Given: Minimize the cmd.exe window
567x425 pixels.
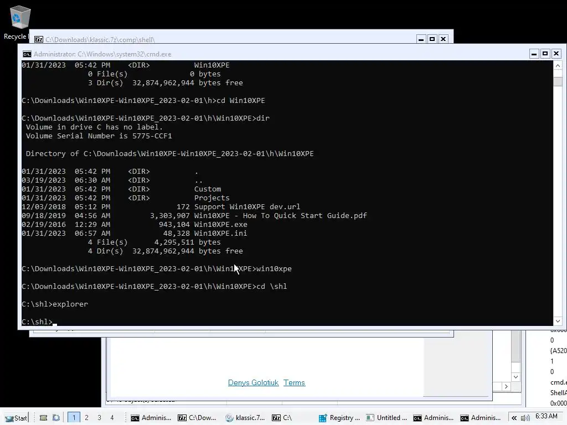Looking at the screenshot, I should 534,54.
